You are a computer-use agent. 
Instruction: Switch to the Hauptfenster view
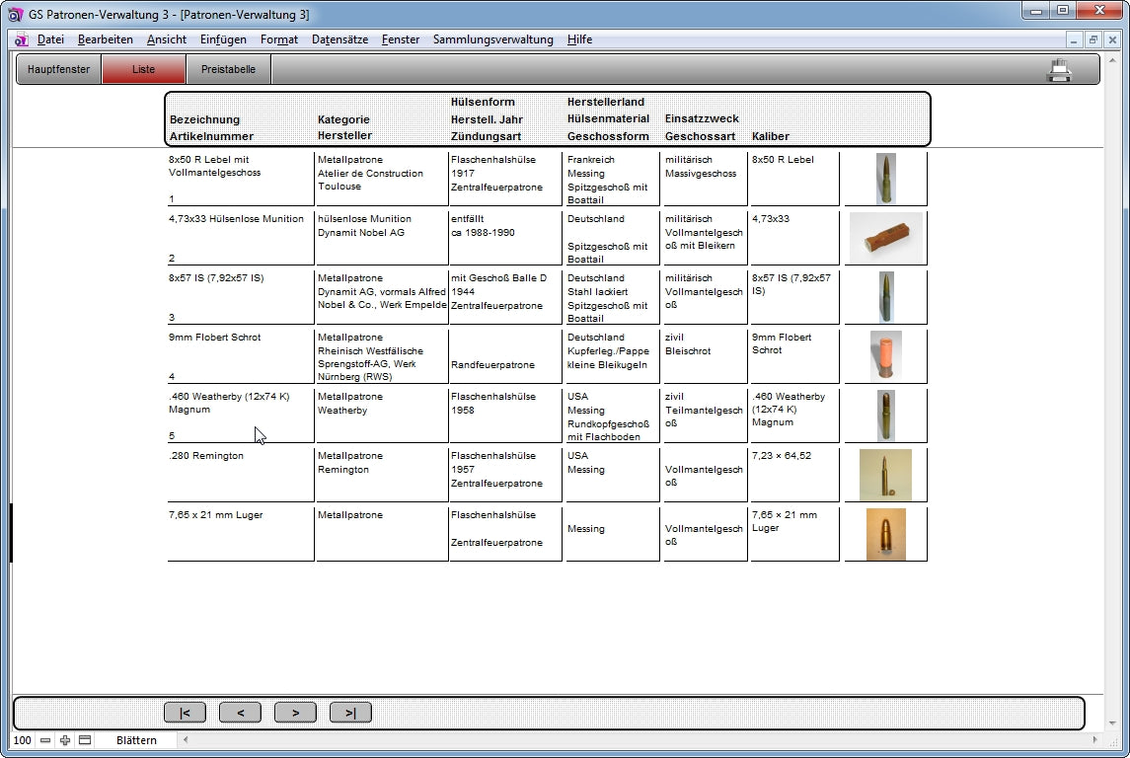tap(59, 70)
